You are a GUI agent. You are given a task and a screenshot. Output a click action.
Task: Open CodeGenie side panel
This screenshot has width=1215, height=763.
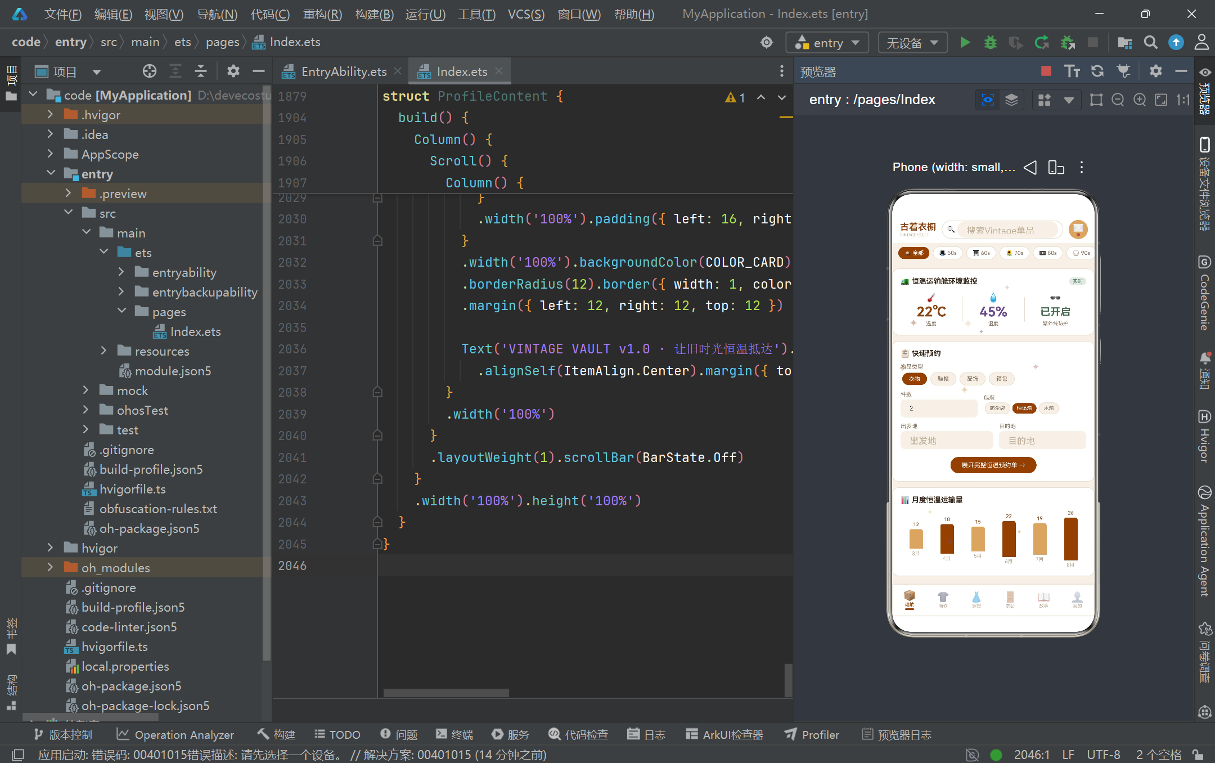tap(1204, 293)
